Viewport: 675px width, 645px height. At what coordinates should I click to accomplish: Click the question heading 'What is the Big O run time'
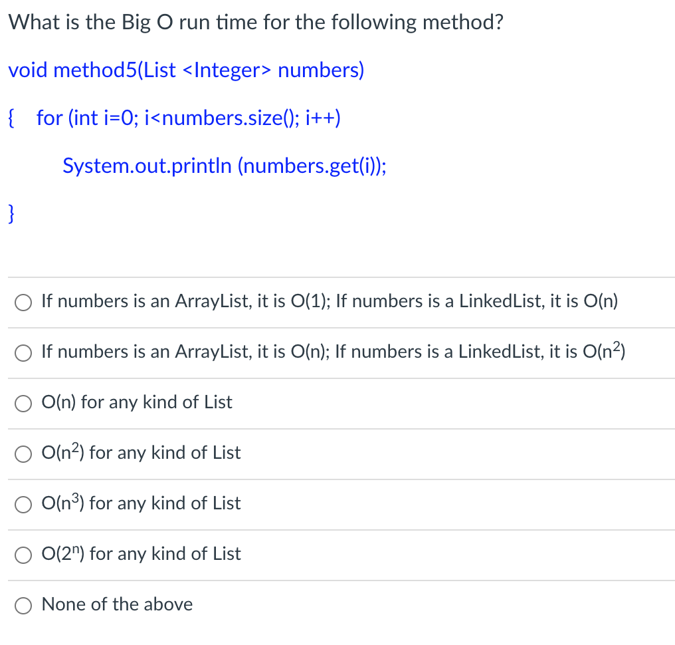256,23
